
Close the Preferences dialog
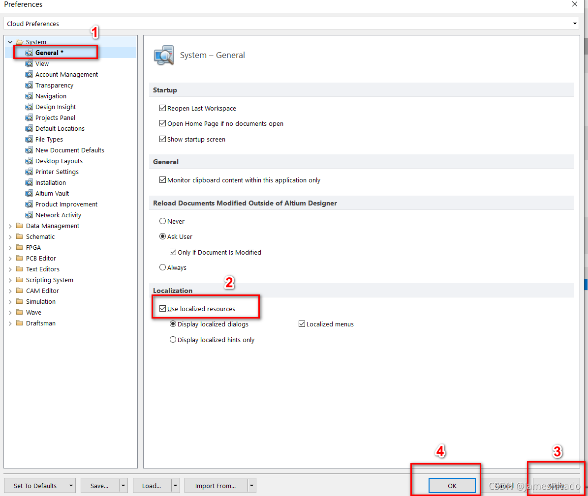tap(575, 4)
